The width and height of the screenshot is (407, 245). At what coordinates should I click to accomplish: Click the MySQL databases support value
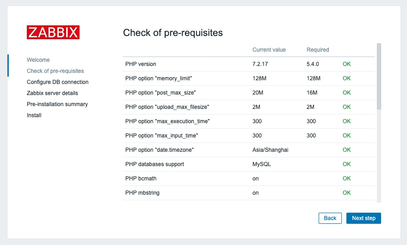262,164
